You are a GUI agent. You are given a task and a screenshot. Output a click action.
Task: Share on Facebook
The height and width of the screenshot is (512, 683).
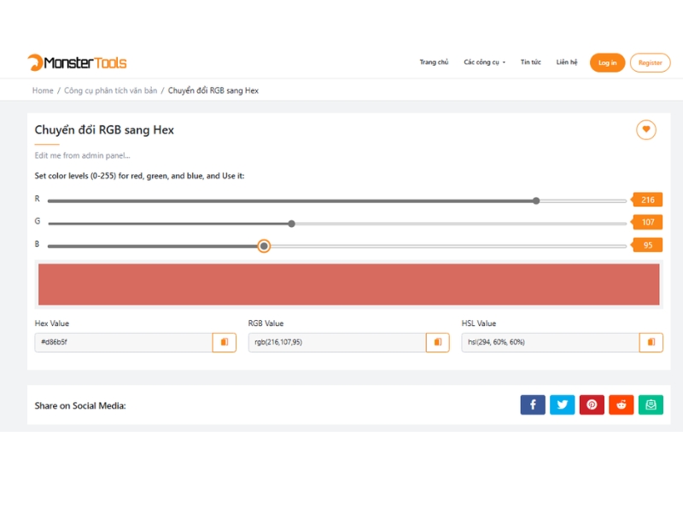point(533,404)
